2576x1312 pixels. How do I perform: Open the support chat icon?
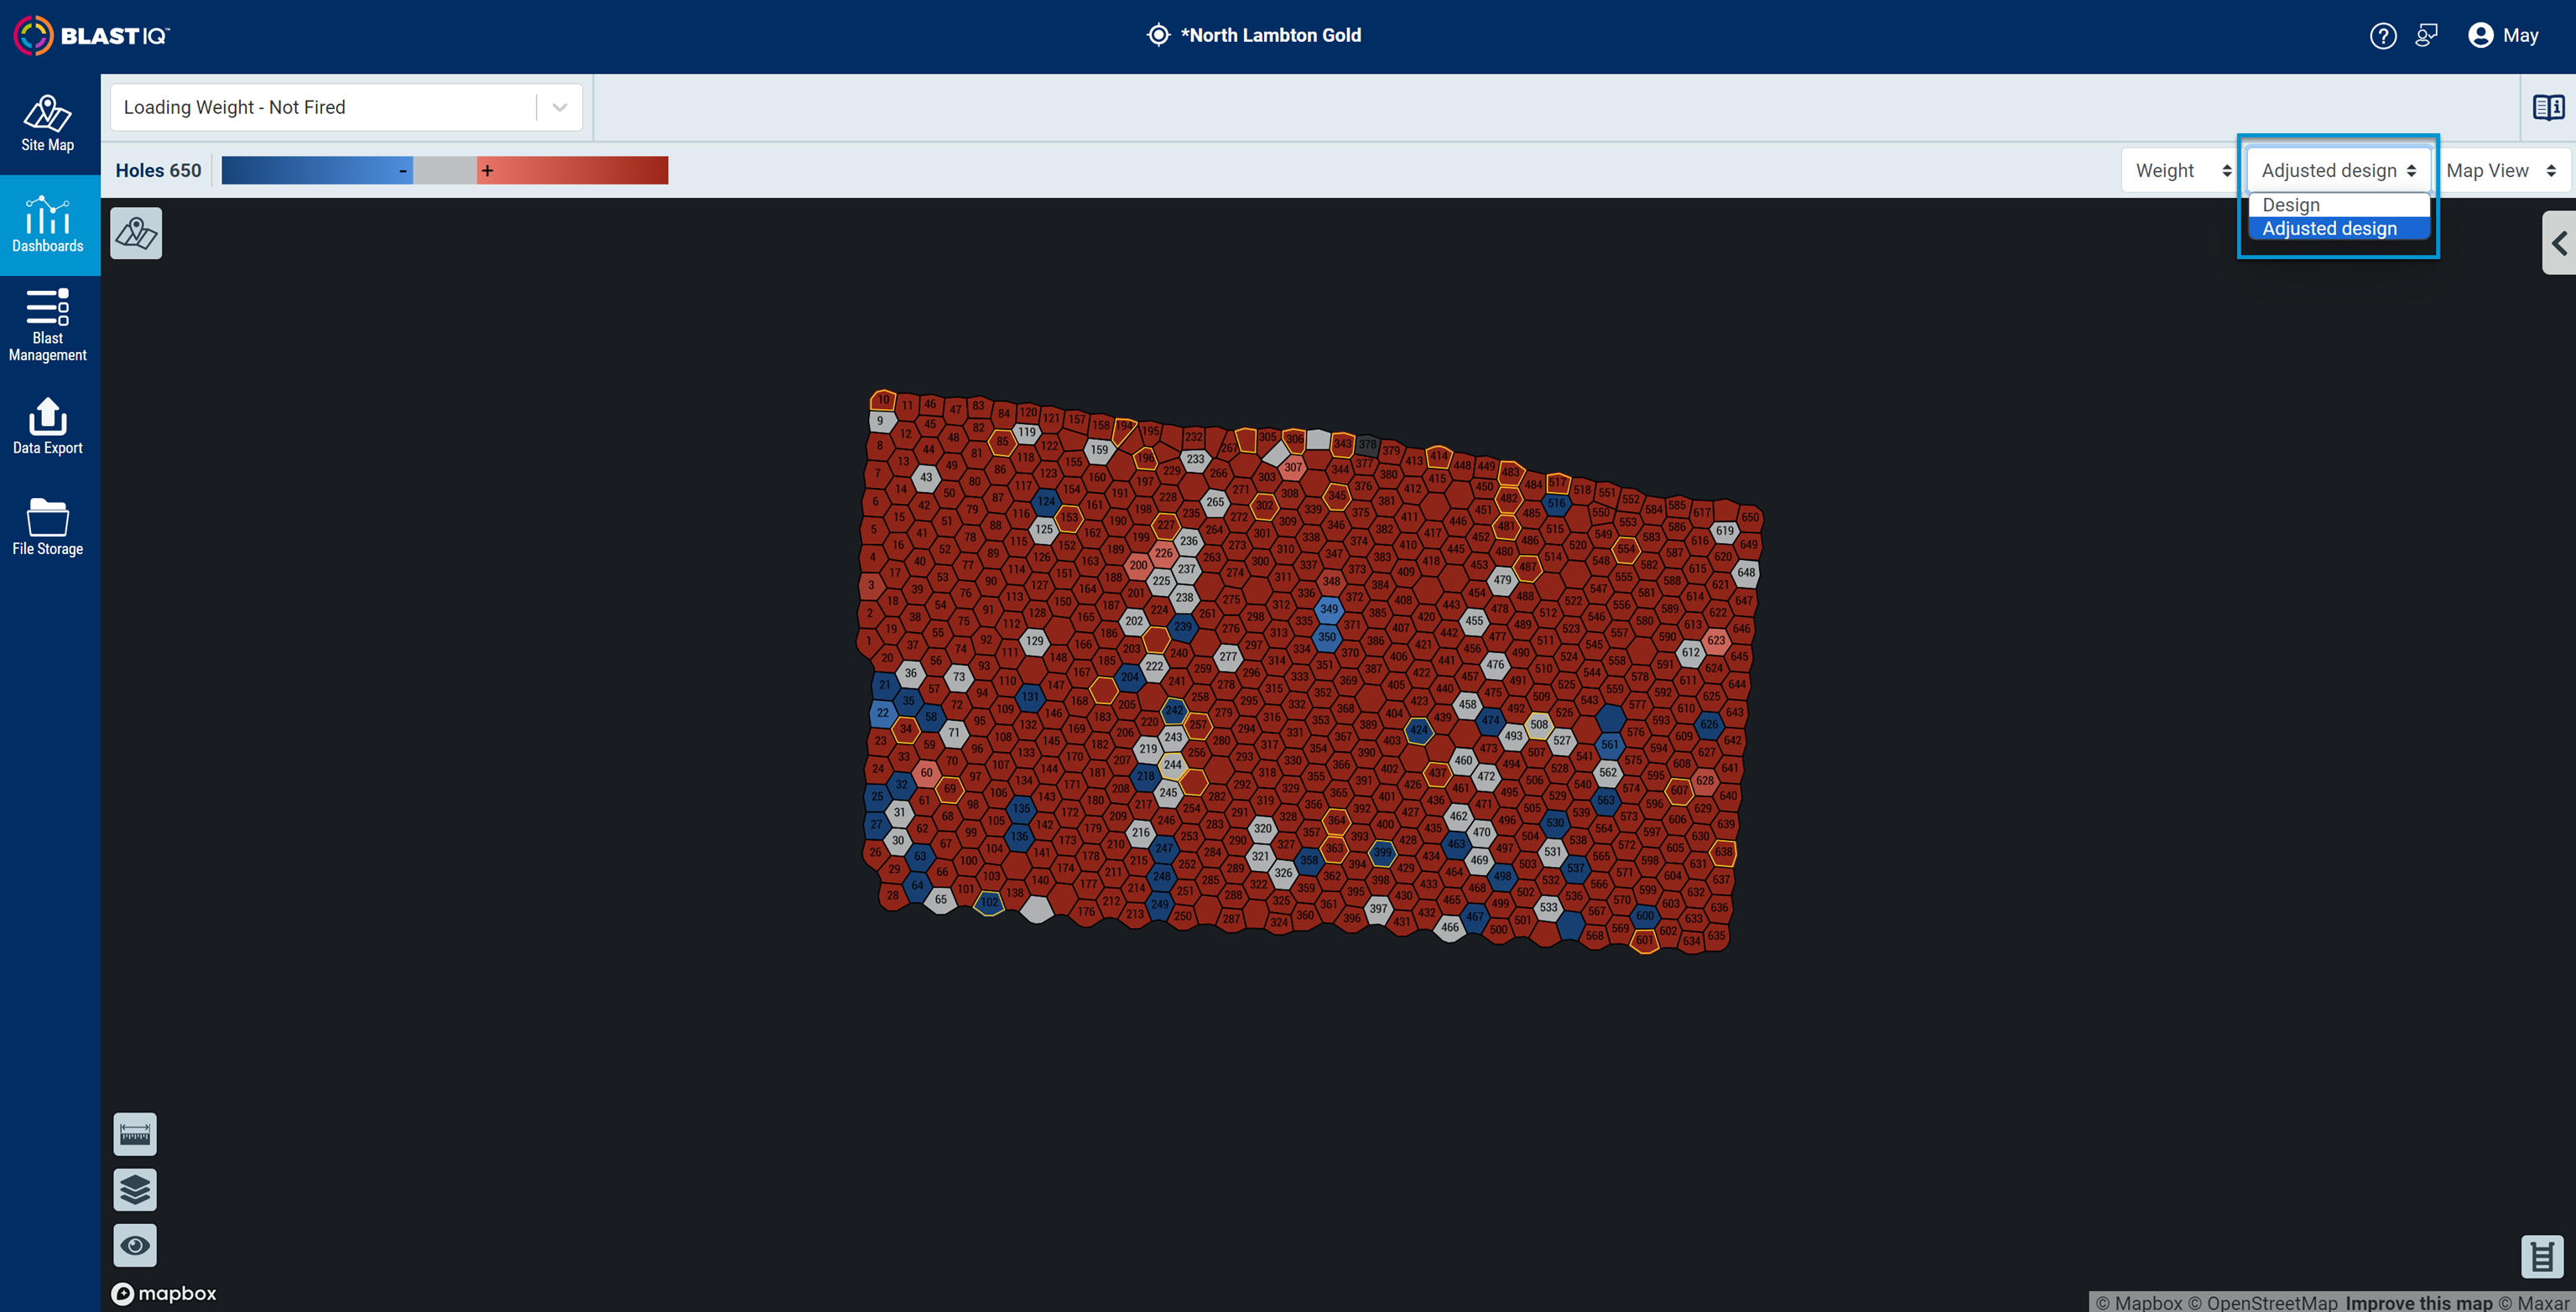pyautogui.click(x=2426, y=36)
